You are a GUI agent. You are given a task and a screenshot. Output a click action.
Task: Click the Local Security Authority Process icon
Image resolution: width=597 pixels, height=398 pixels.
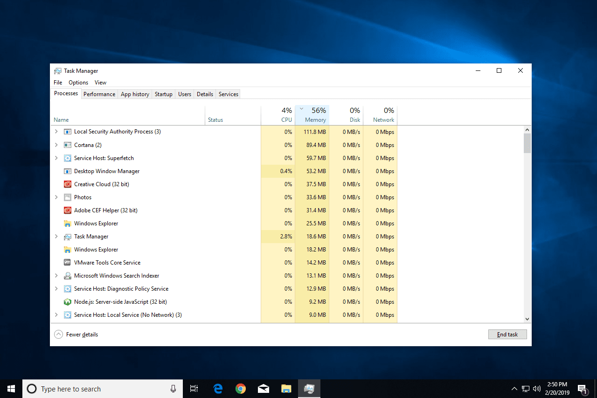click(x=67, y=132)
